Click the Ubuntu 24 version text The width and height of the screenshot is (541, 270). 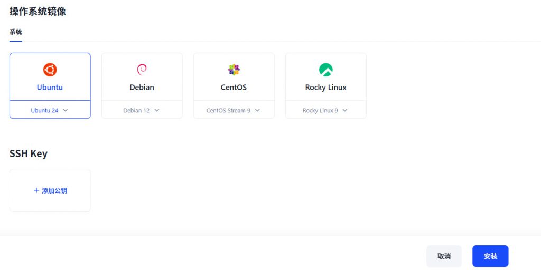coord(44,111)
